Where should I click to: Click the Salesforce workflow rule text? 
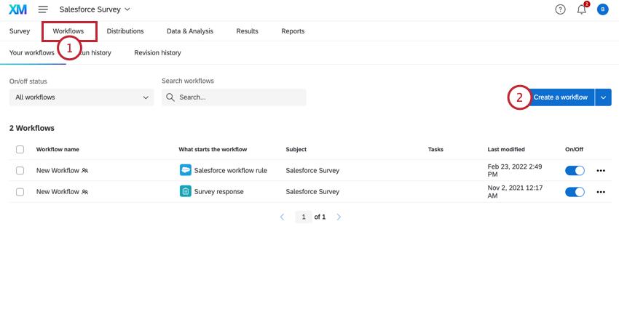pyautogui.click(x=231, y=171)
